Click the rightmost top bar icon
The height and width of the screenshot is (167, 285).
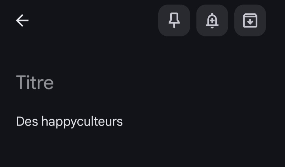tap(250, 21)
